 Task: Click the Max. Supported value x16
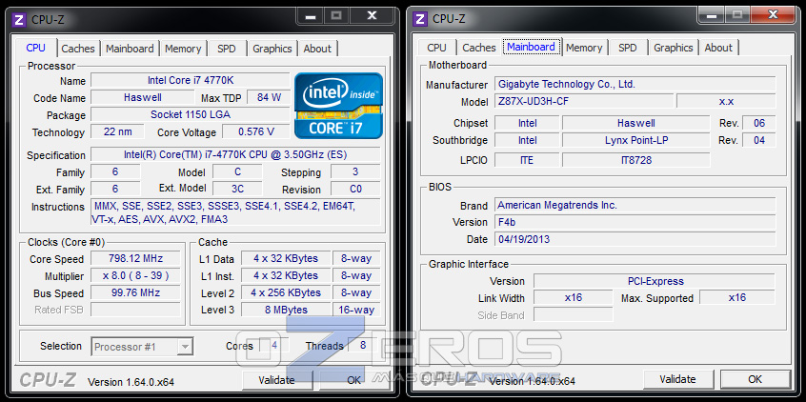coord(737,297)
